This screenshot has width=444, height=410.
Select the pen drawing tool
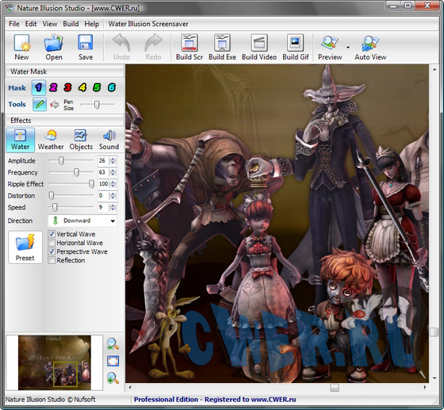click(x=40, y=104)
